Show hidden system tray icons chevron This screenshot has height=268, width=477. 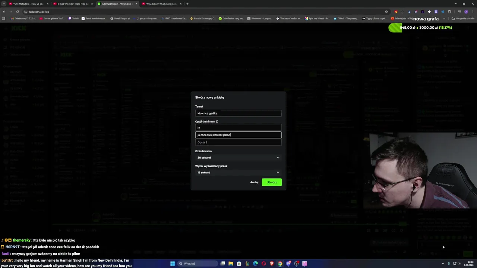click(x=443, y=264)
